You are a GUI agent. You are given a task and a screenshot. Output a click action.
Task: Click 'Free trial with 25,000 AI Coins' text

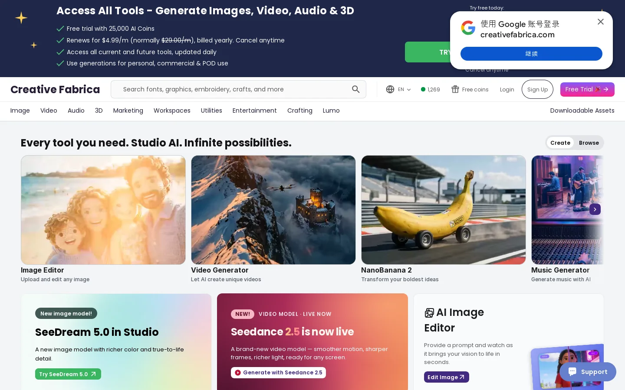pyautogui.click(x=111, y=29)
